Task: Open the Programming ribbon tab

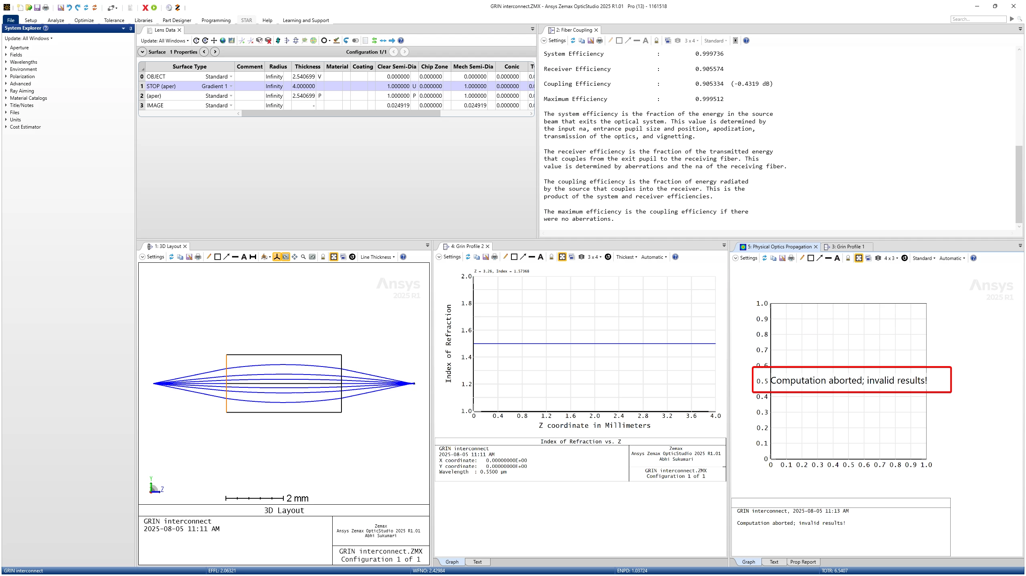Action: pyautogui.click(x=216, y=20)
